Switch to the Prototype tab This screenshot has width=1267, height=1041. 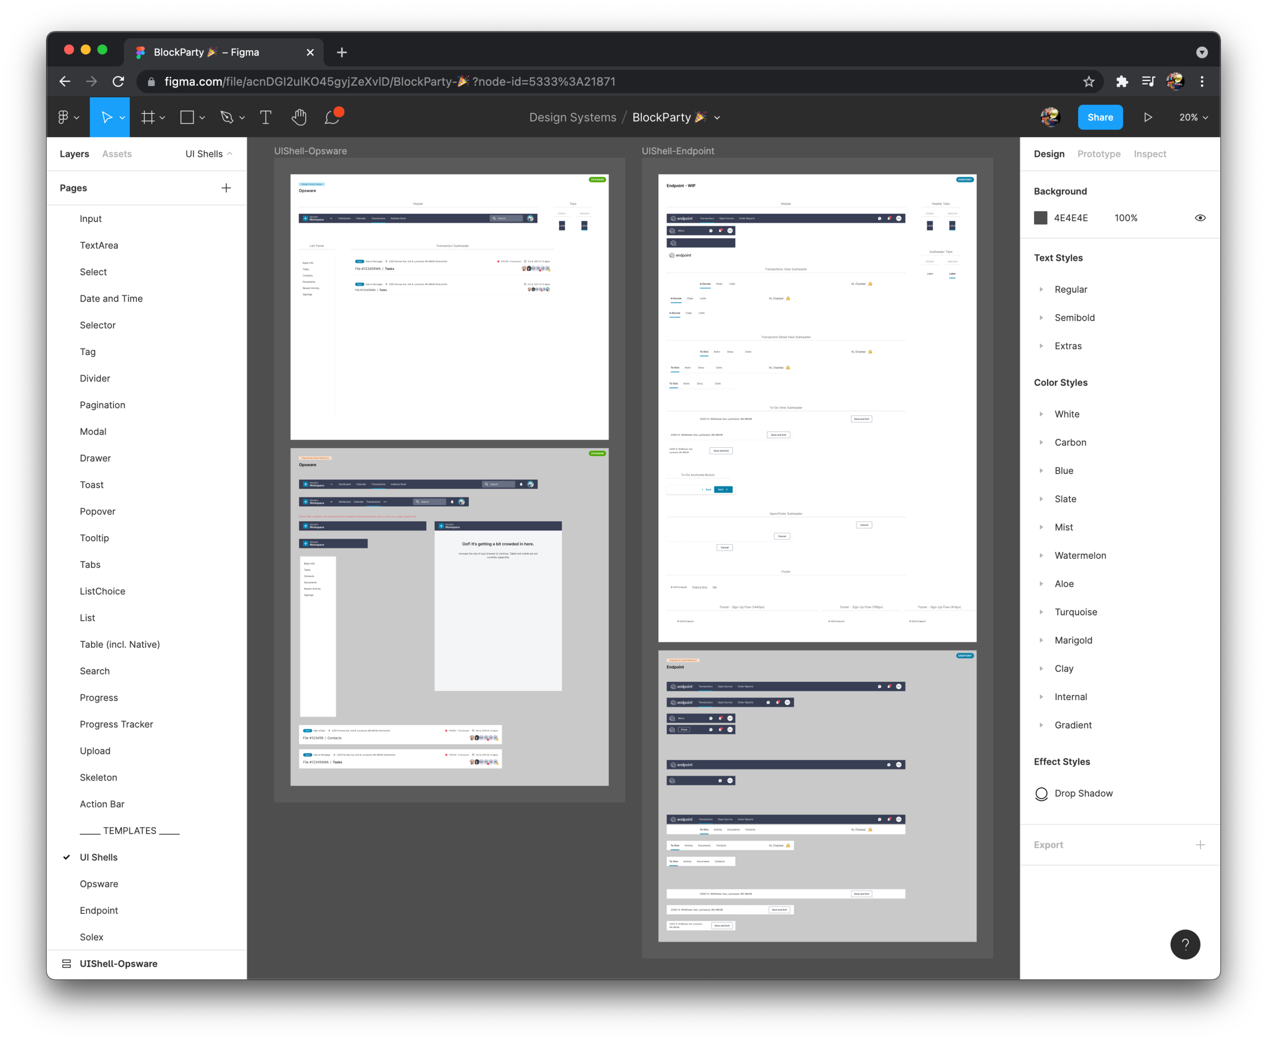point(1098,154)
